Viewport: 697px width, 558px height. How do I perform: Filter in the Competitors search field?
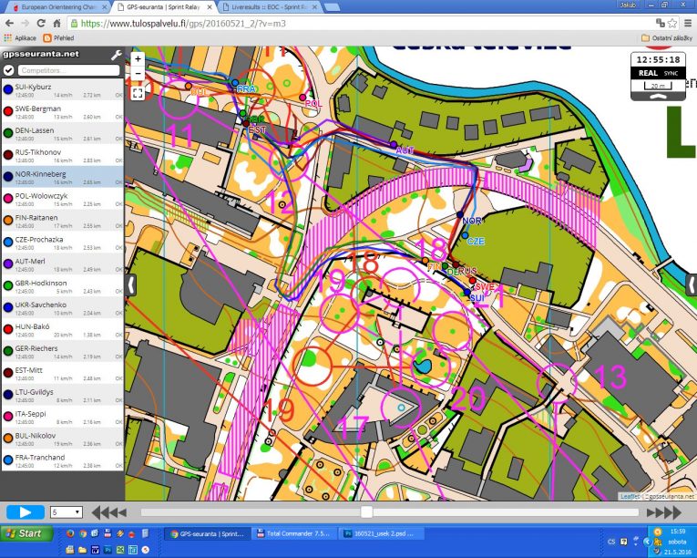[x=68, y=70]
